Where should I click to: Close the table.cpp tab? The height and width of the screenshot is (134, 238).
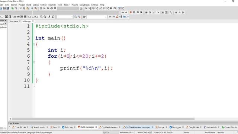[x=33, y=21]
